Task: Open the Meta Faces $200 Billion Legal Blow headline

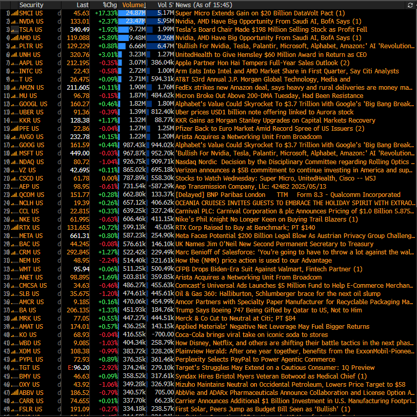Action: point(295,236)
